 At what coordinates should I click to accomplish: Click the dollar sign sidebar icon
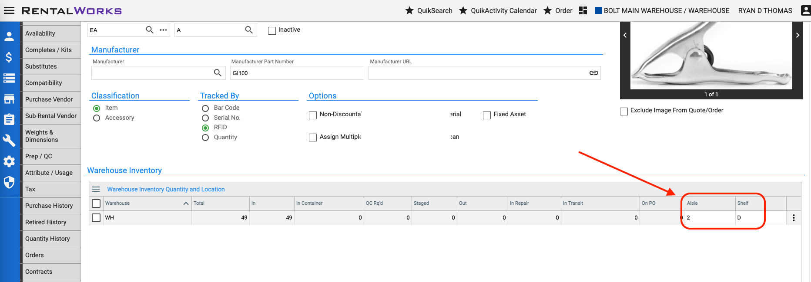(9, 57)
